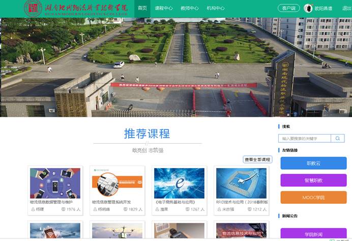Viewport: 352px width, 241px height.
Task: Click the 客户端 button in header
Action: (289, 8)
